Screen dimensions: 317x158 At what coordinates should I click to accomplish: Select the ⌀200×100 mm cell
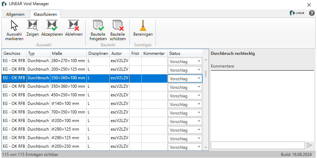point(68,121)
